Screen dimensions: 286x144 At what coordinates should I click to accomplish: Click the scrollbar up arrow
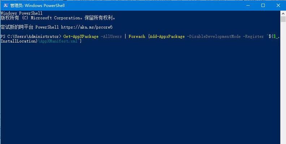(x=283, y=13)
